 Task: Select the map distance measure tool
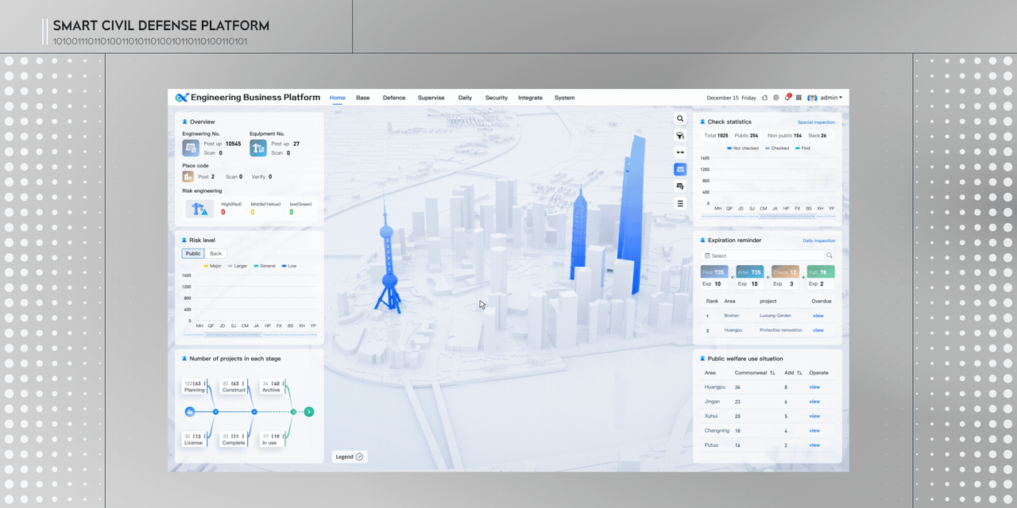(x=680, y=152)
